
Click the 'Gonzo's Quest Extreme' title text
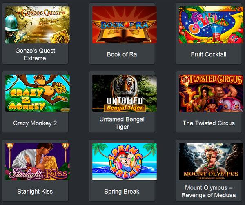tap(35, 54)
